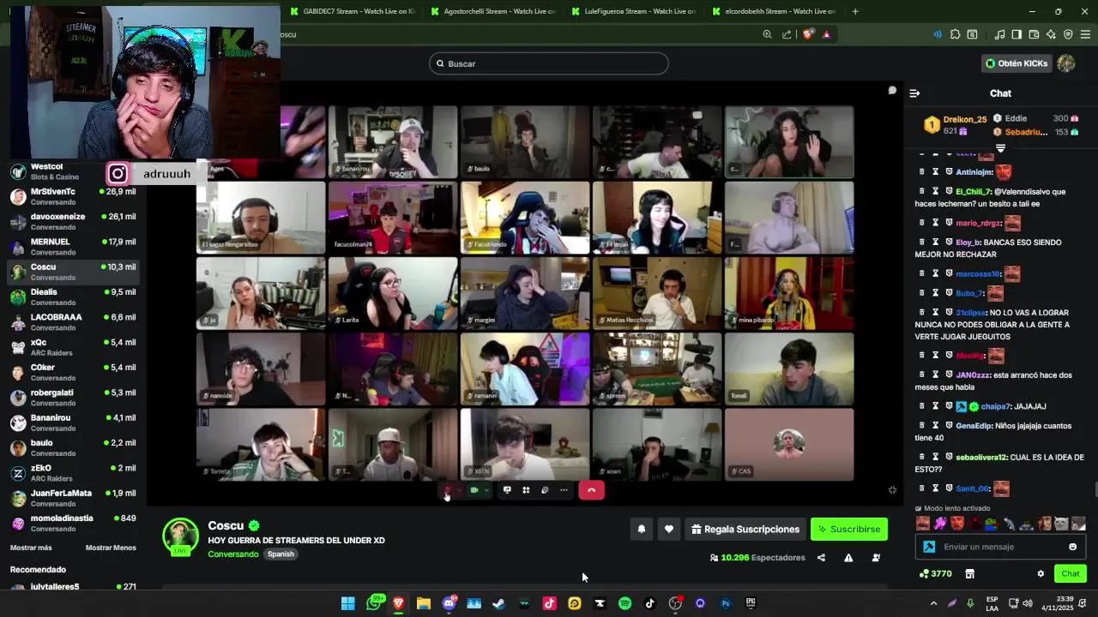Hang up with the red call button
This screenshot has width=1098, height=617.
591,490
